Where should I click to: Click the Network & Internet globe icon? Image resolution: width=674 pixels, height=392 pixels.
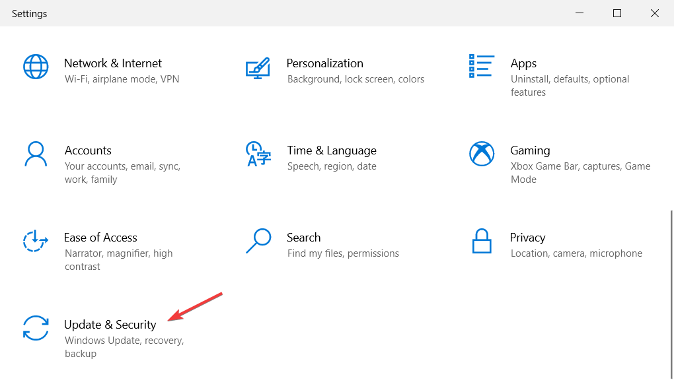tap(36, 67)
